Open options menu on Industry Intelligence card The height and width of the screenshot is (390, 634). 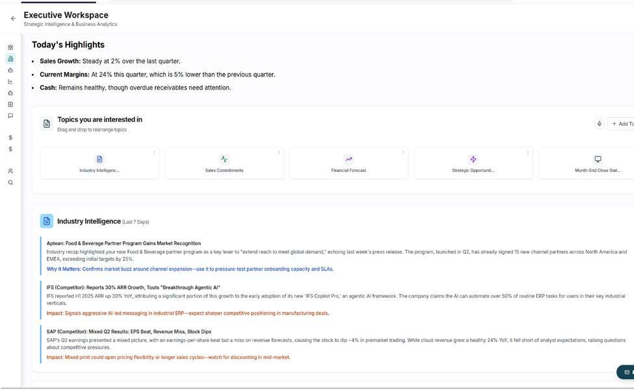(x=155, y=152)
